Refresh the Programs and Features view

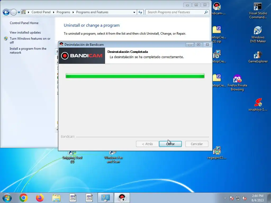[140, 12]
